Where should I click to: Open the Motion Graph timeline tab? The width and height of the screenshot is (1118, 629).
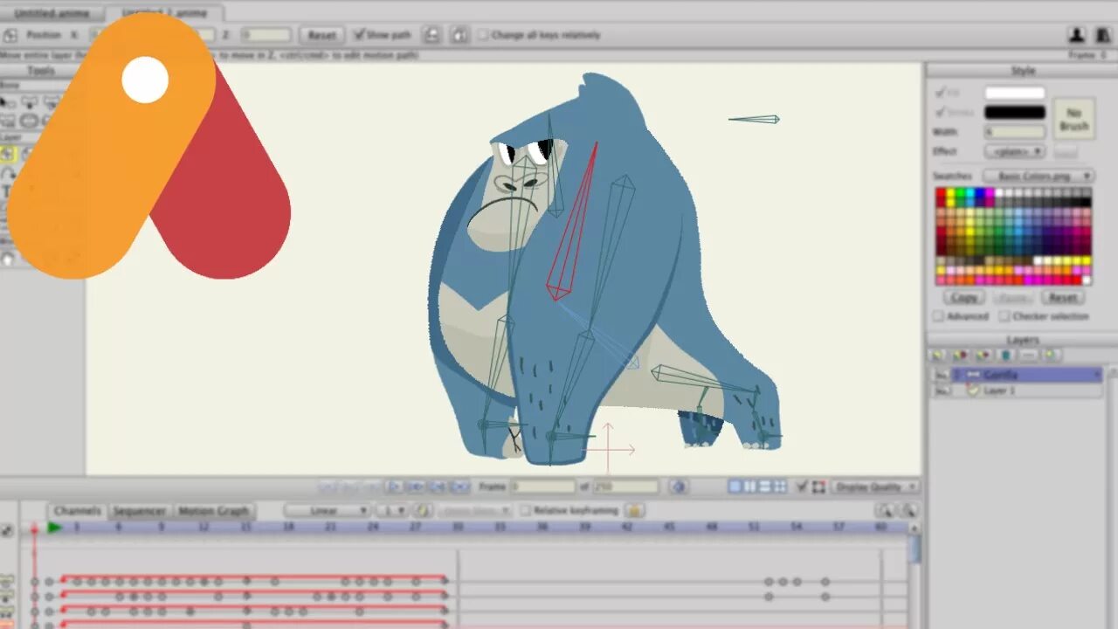(214, 511)
